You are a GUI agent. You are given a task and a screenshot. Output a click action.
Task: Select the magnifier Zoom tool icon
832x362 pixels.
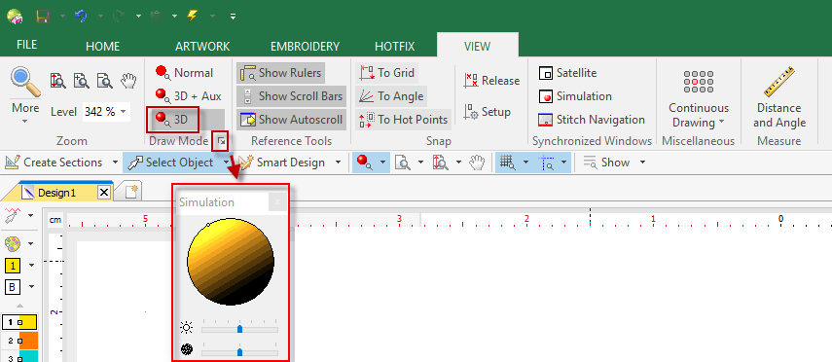pos(25,82)
